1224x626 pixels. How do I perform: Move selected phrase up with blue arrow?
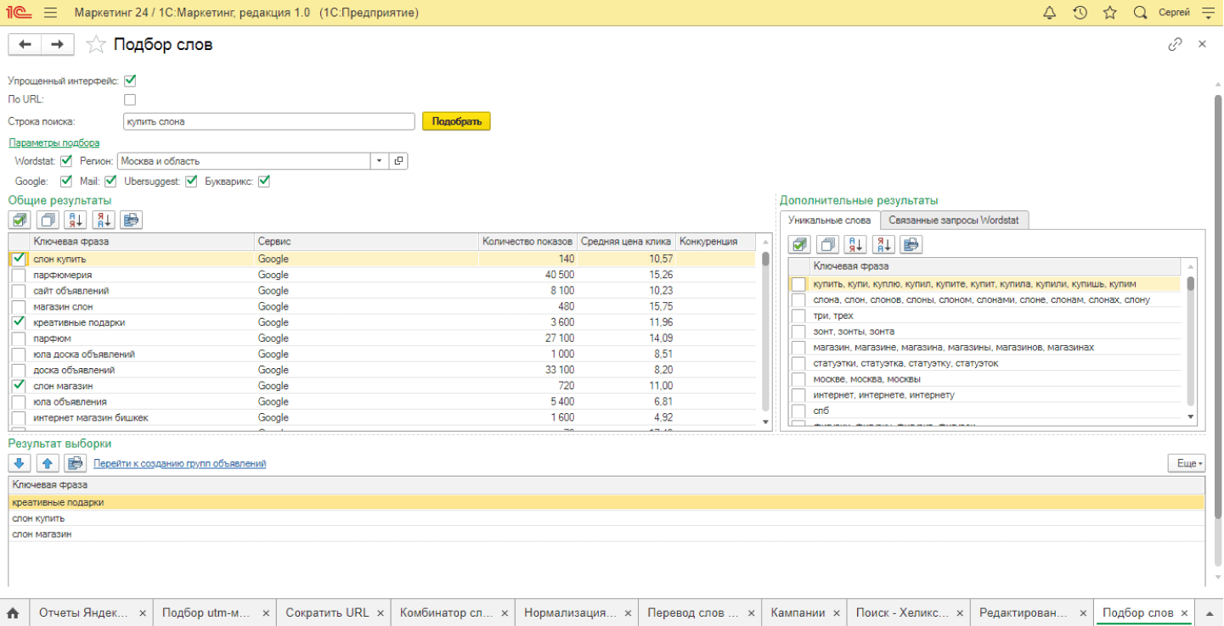point(48,463)
